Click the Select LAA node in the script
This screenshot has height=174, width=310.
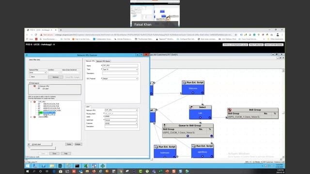pyautogui.click(x=200, y=113)
